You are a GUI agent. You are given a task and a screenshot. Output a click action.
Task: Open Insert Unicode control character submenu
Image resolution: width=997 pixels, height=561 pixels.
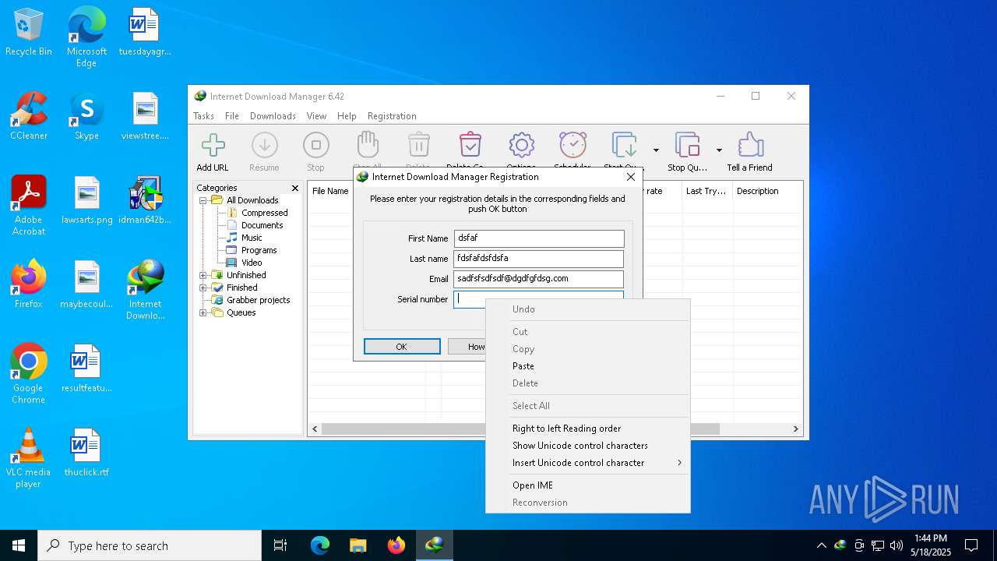click(x=588, y=463)
